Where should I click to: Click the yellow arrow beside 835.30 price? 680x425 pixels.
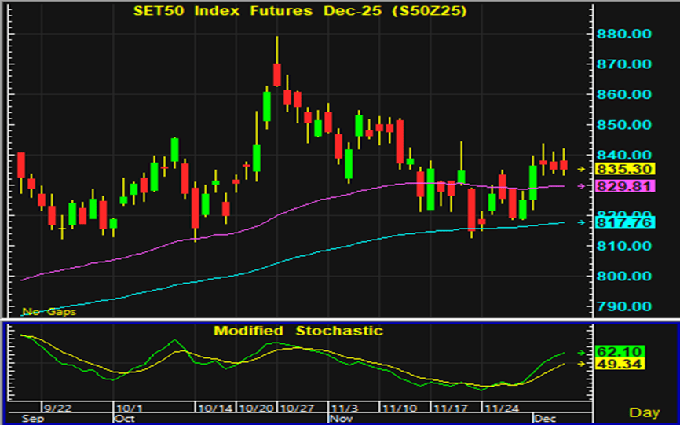click(x=581, y=169)
